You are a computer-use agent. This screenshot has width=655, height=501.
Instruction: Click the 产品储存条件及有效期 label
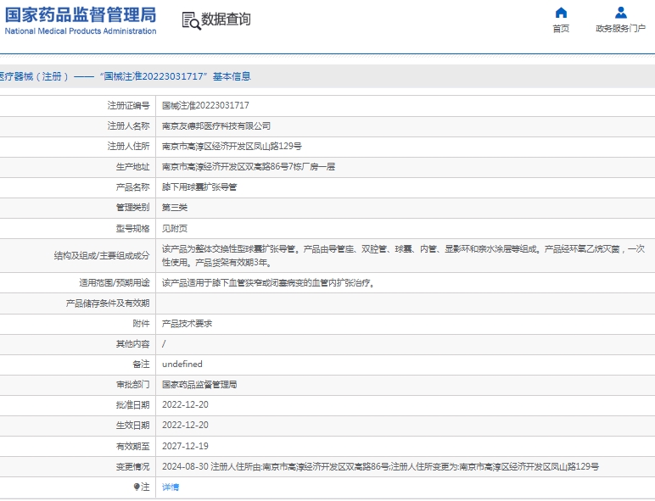108,303
